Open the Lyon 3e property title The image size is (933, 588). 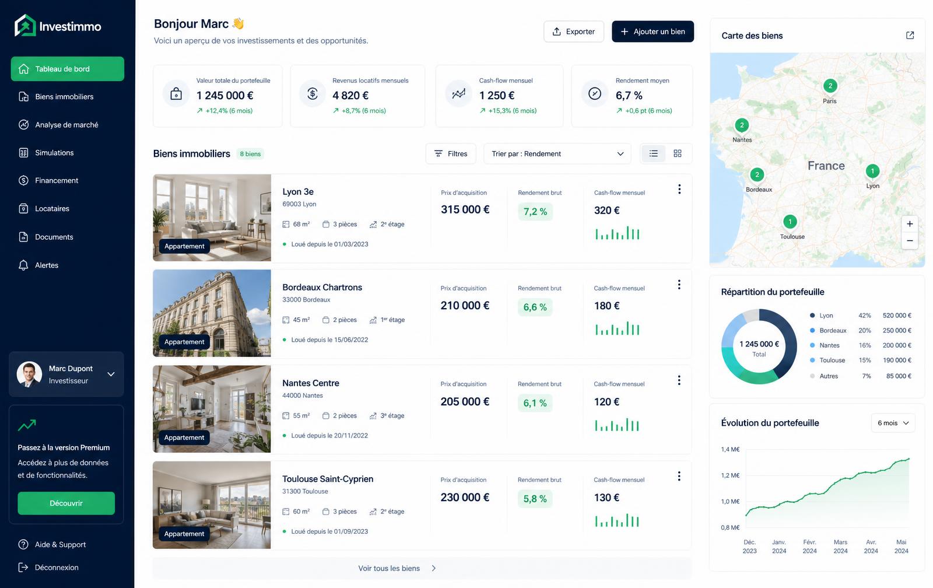pos(298,192)
